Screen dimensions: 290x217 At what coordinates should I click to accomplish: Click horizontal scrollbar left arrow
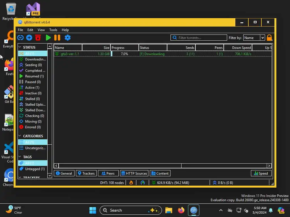(x=56, y=166)
